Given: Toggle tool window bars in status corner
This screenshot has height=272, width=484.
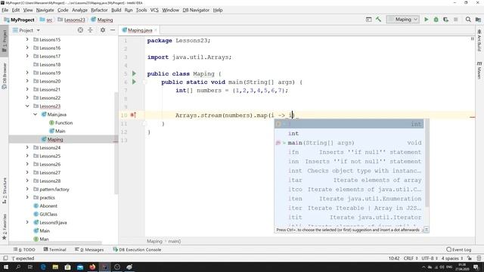Looking at the screenshot, I should coord(5,258).
